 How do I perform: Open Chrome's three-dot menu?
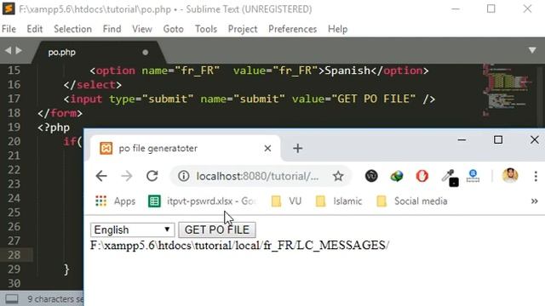point(536,176)
